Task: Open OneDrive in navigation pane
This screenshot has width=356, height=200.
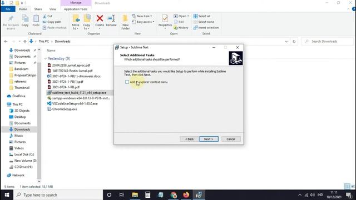Action: click(19, 96)
